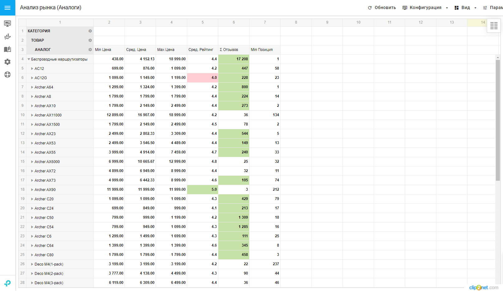Expand the Deco M4(2-pack) row
503x291 pixels.
[x=32, y=274]
